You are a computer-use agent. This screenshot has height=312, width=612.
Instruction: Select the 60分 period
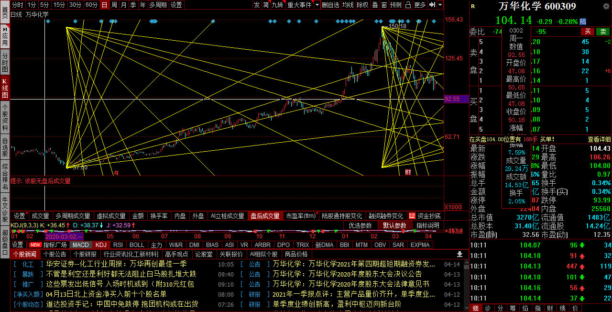click(91, 5)
